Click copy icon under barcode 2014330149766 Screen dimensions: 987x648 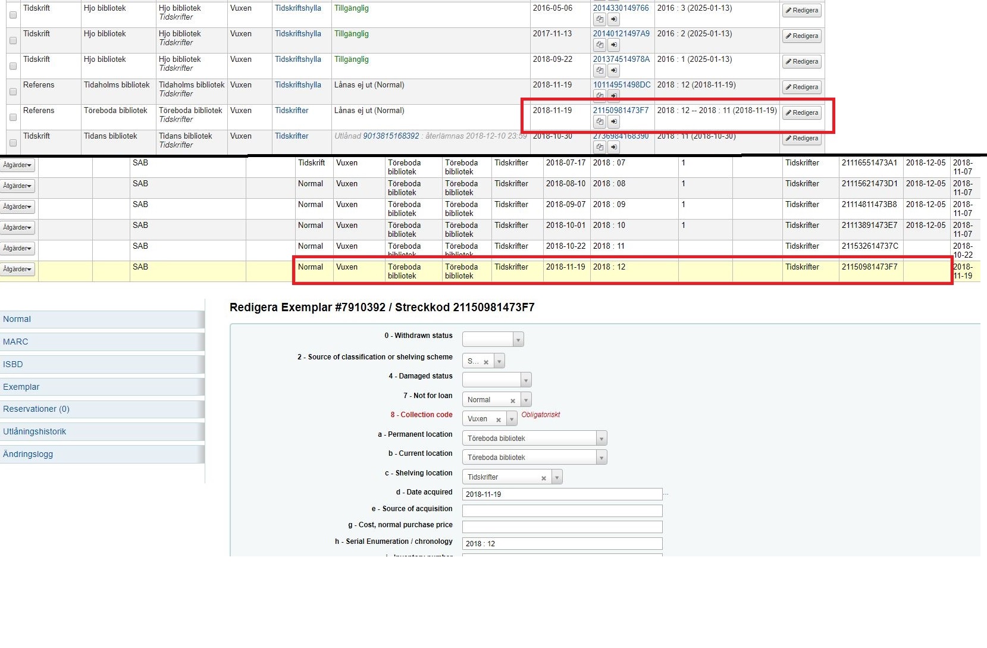[600, 20]
